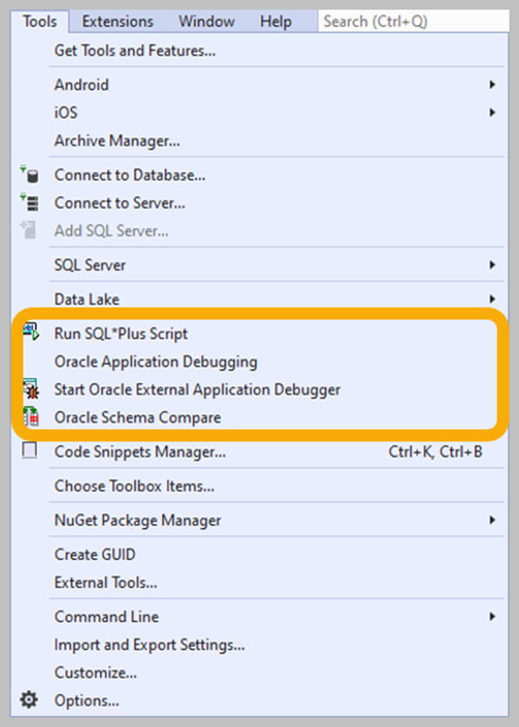Click the Search (Ctrl+Q) box
Screen dimensions: 519x727
(x=413, y=21)
